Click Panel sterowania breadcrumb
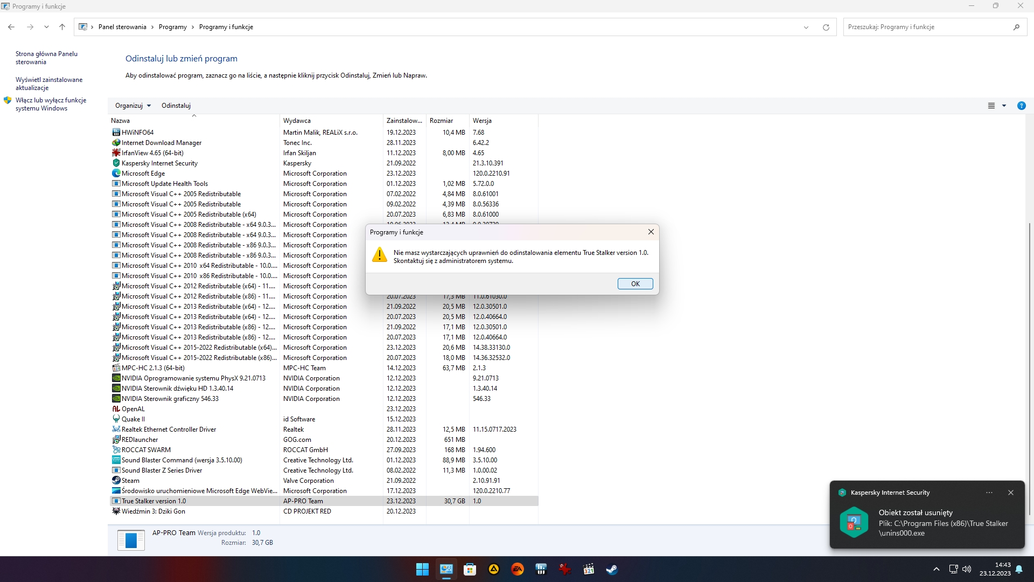Viewport: 1034px width, 582px height. click(x=122, y=27)
